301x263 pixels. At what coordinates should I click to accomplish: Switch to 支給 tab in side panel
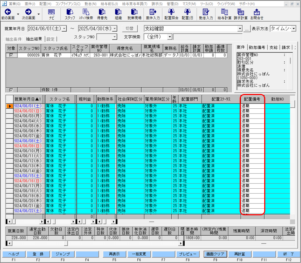coord(273,47)
